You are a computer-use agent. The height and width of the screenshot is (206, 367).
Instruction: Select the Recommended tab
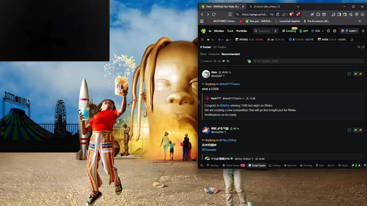pyautogui.click(x=231, y=54)
